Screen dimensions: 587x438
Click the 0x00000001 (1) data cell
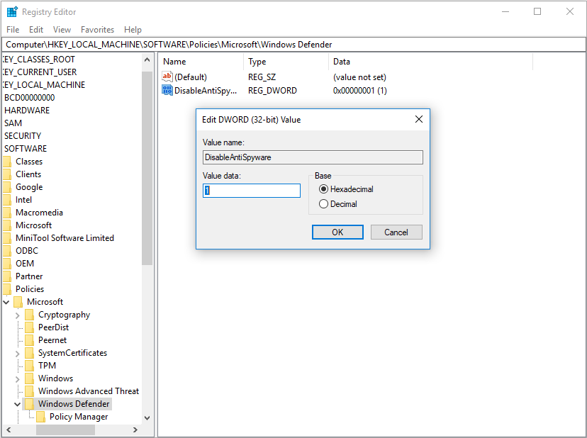359,90
